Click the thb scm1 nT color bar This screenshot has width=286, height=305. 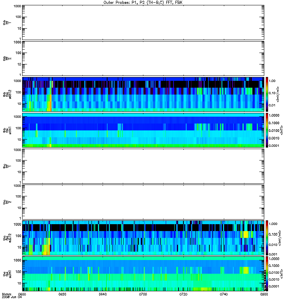coord(267,130)
